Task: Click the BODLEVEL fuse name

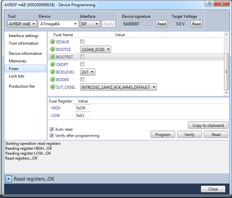Action: tap(65, 72)
